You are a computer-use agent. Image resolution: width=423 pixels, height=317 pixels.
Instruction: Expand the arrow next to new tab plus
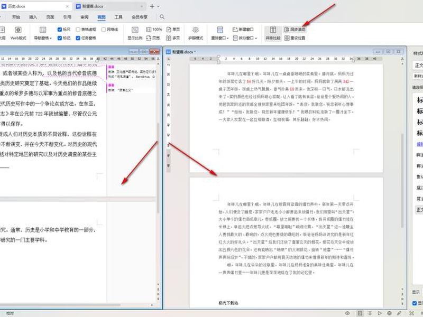click(158, 6)
